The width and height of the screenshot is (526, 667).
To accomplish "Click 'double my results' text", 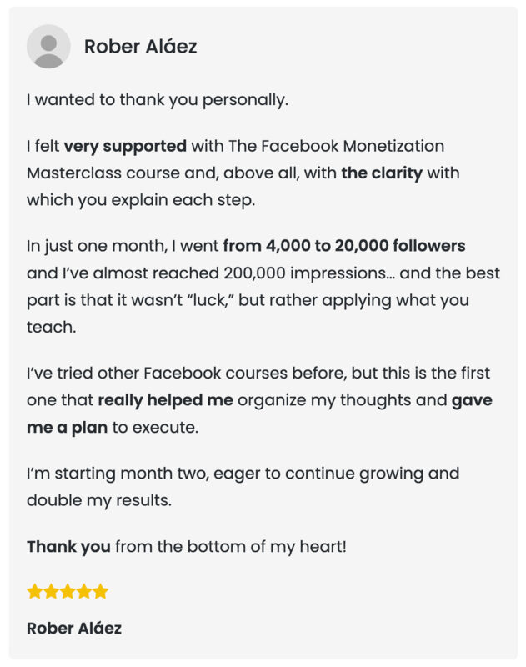I will pos(99,501).
